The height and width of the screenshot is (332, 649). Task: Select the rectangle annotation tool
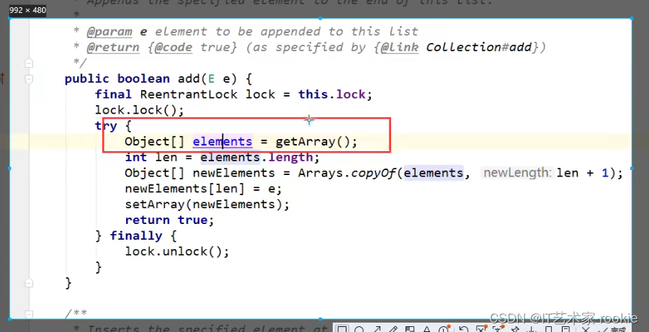pos(341,330)
